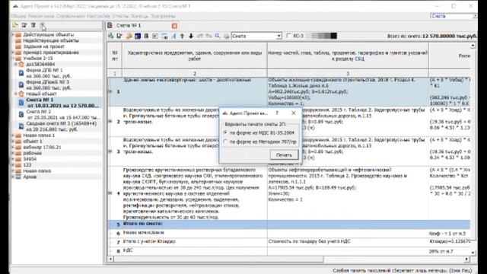
Task: Click the house icon next to Новый объект
Action: 21,94
